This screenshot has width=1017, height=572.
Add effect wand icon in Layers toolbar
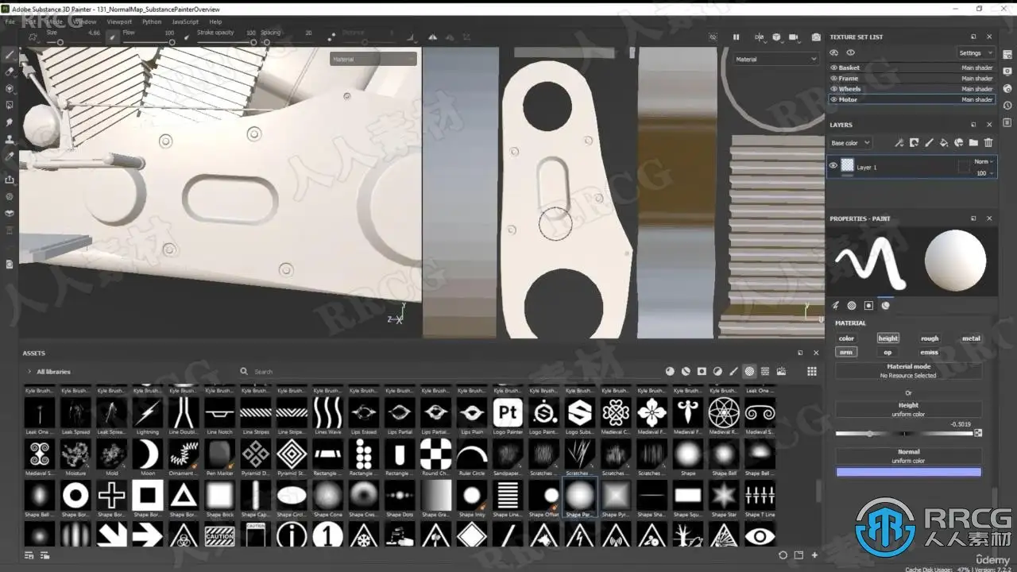click(899, 143)
